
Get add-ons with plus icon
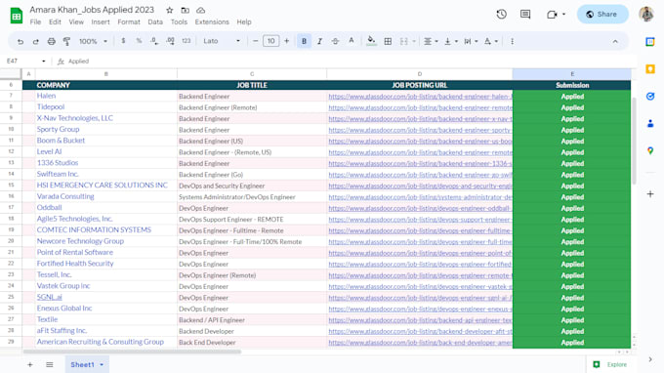[x=650, y=194]
